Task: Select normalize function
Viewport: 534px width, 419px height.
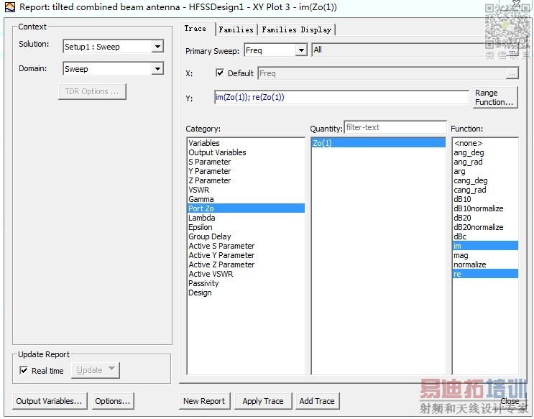Action: pos(485,264)
